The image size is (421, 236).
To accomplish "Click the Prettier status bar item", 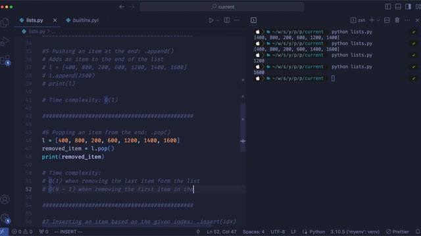I will pos(397,231).
